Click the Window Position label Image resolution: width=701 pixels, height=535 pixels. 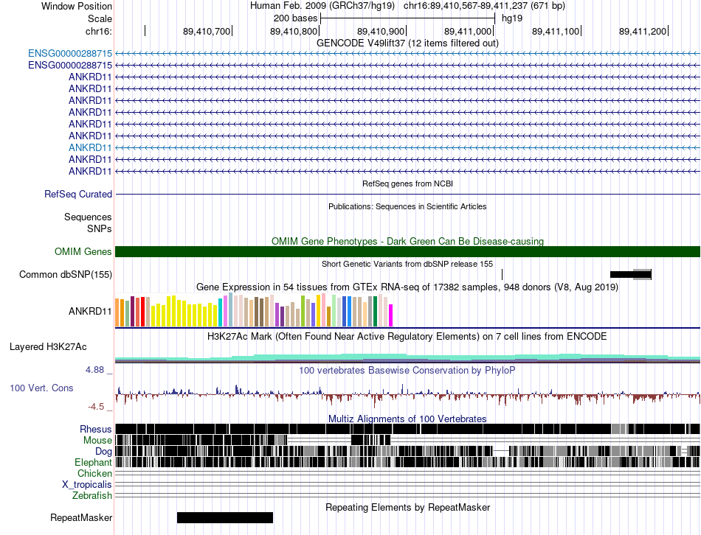pyautogui.click(x=77, y=6)
